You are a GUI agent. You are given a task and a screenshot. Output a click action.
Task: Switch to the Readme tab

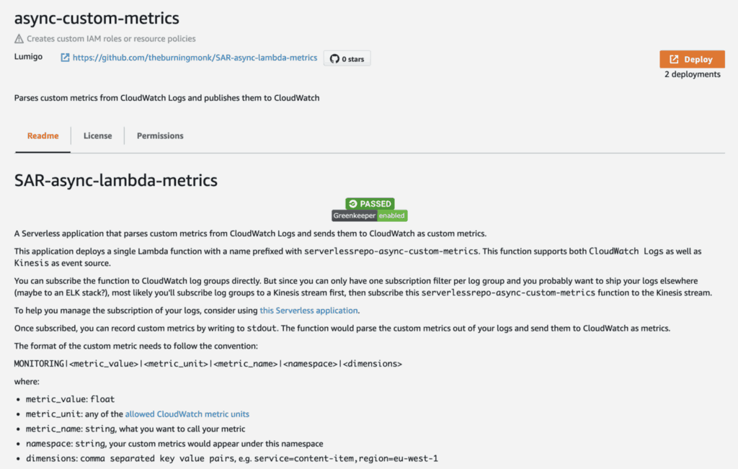(43, 135)
